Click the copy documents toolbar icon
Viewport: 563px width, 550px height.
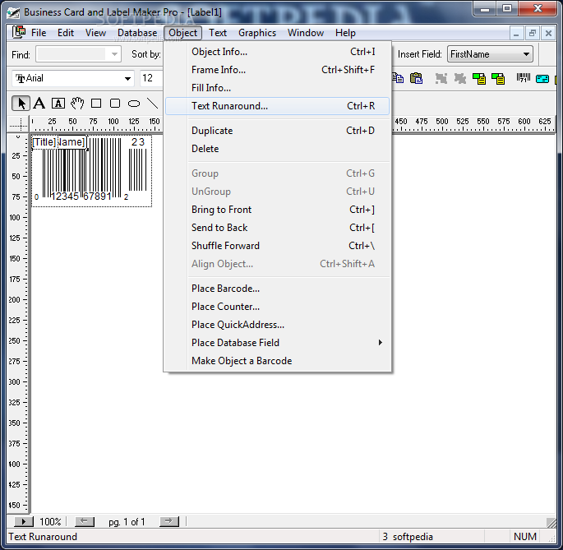tap(398, 78)
